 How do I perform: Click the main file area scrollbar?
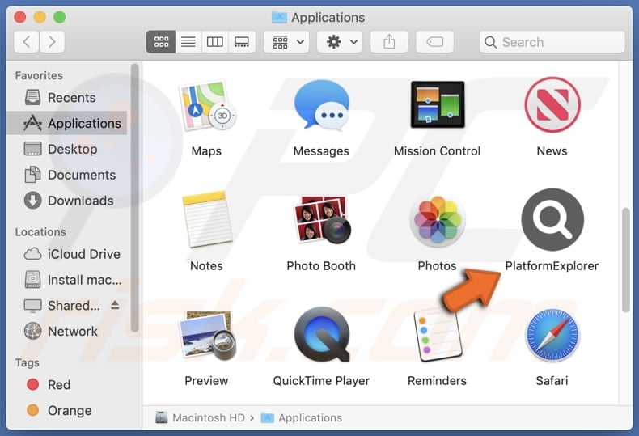click(626, 260)
